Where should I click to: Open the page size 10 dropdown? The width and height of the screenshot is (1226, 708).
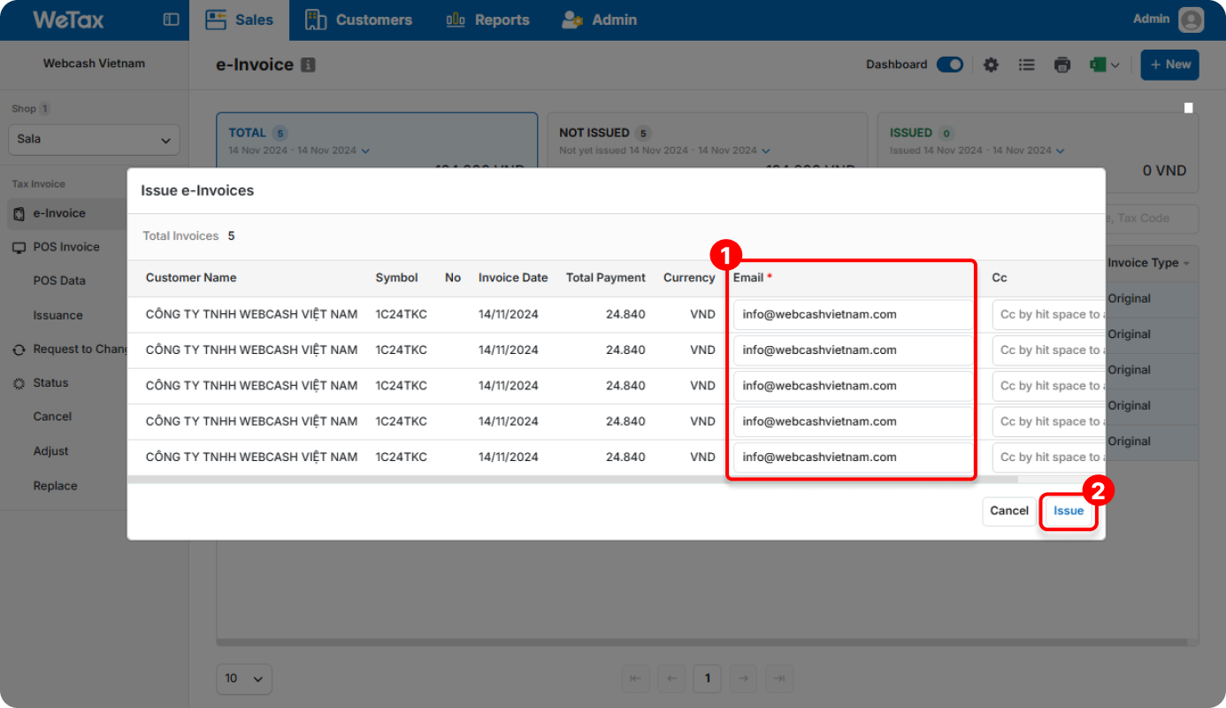tap(244, 679)
